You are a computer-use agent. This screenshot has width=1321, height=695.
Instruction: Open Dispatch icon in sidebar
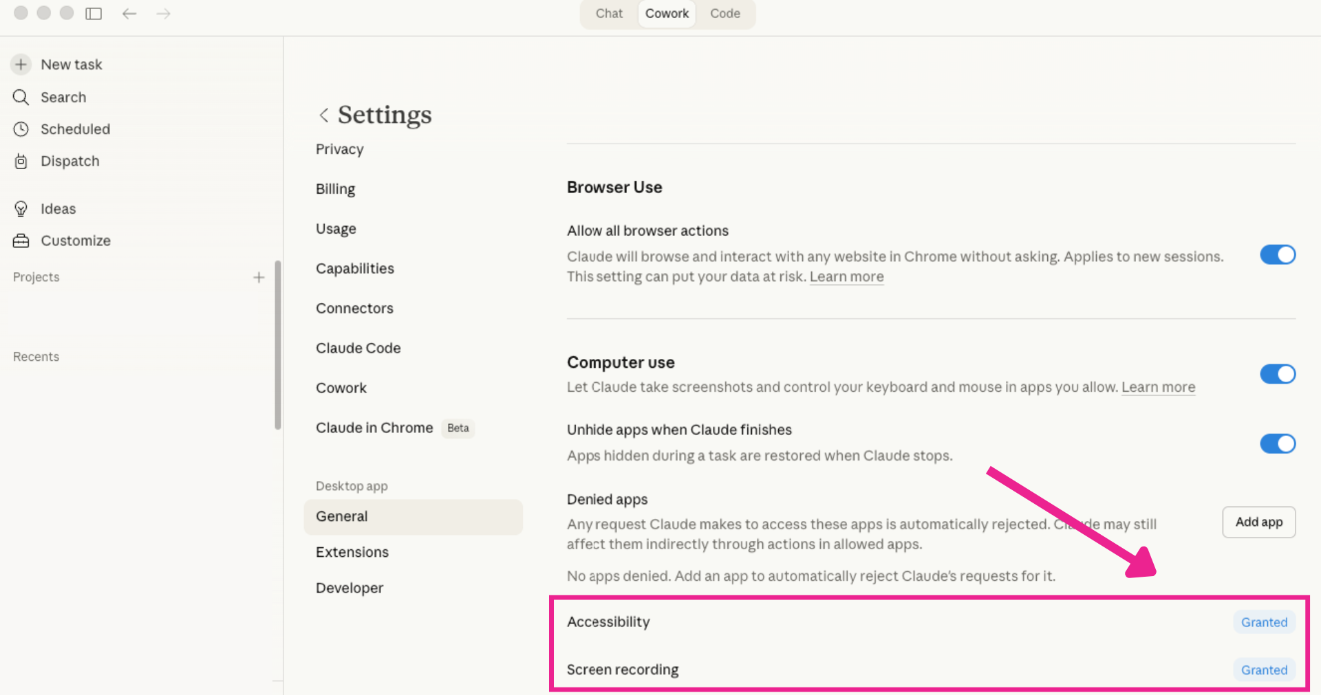click(21, 162)
